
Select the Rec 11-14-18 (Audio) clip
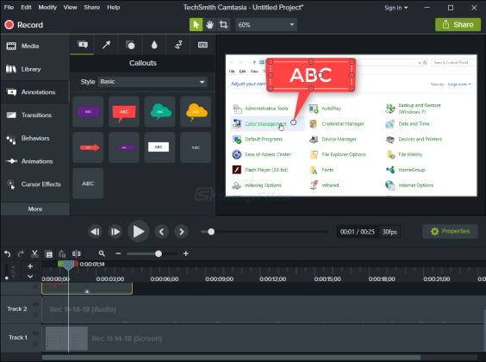[x=264, y=309]
